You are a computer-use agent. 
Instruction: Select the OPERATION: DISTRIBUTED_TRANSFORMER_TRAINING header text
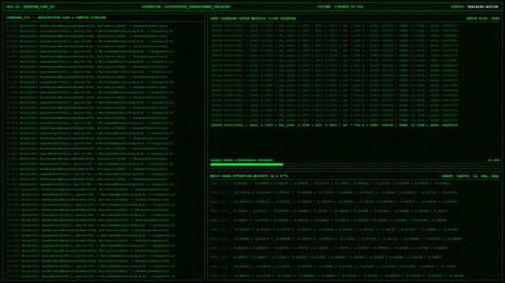coord(186,7)
